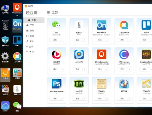Open the ProcessOn card icon in the app list
The image size is (152, 115).
point(102,25)
